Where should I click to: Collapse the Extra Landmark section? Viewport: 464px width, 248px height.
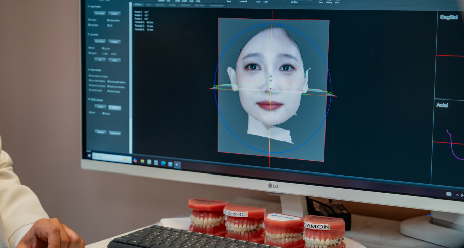(89, 99)
